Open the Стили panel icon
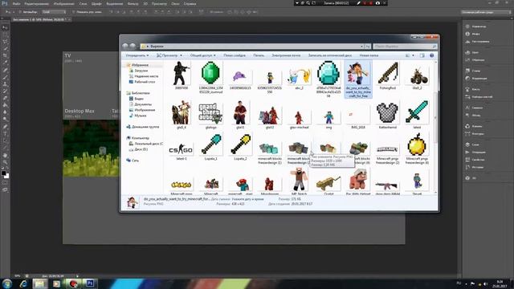 pyautogui.click(x=467, y=71)
